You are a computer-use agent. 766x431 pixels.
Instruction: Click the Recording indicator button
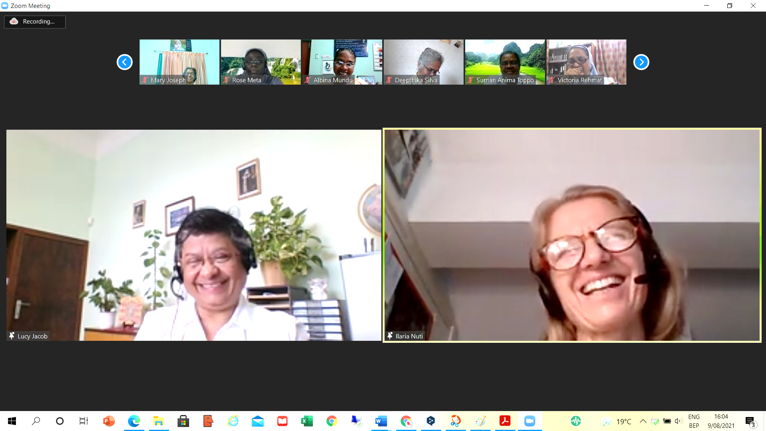(x=35, y=22)
